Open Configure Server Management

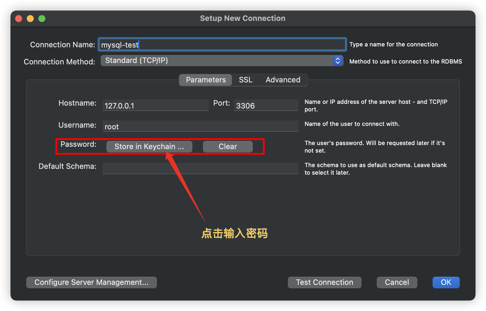[92, 282]
